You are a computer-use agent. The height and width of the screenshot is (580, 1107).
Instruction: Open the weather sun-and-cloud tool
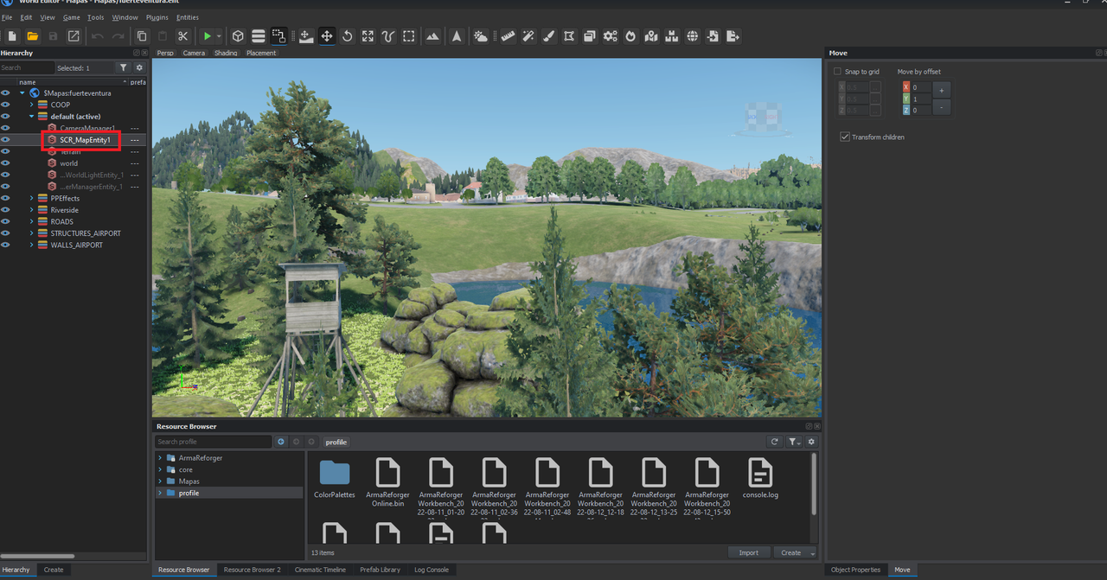click(x=481, y=36)
